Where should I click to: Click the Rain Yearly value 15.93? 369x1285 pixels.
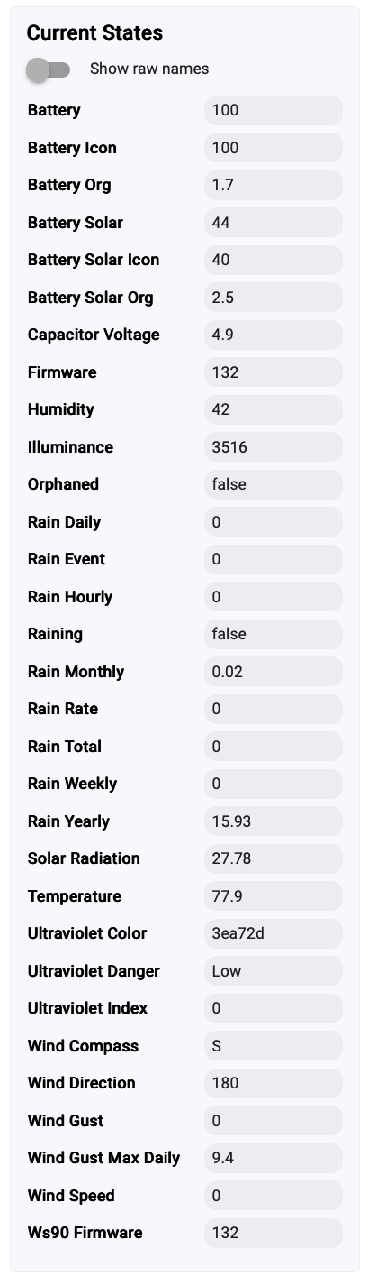point(274,821)
